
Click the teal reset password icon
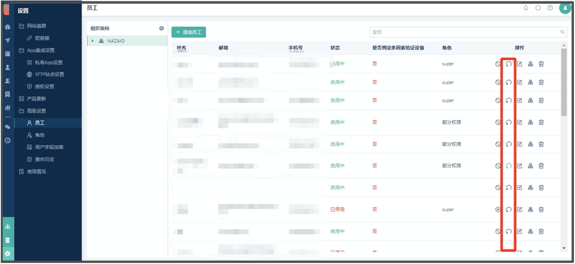(x=508, y=166)
